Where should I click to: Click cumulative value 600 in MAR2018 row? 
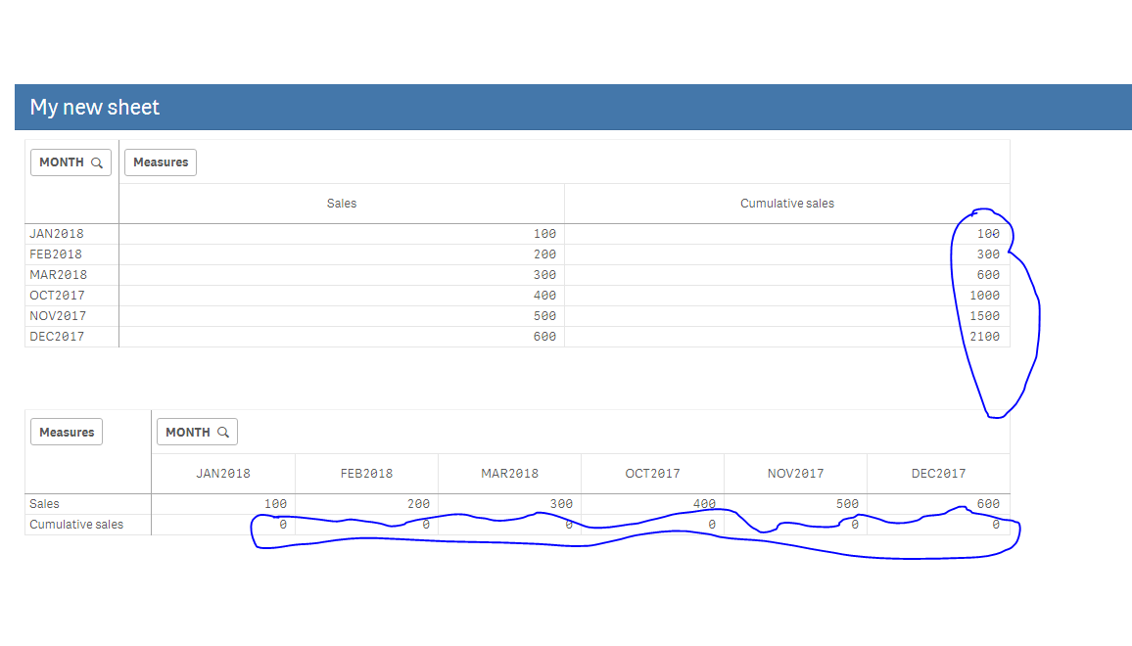point(988,275)
